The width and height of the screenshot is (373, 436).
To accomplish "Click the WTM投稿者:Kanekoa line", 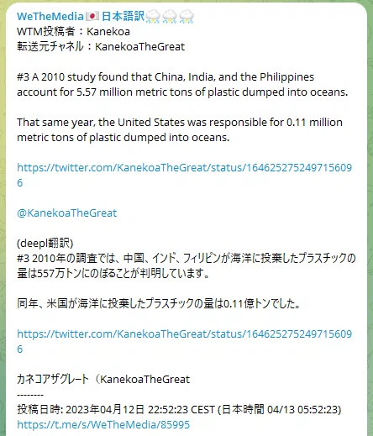I will (73, 31).
